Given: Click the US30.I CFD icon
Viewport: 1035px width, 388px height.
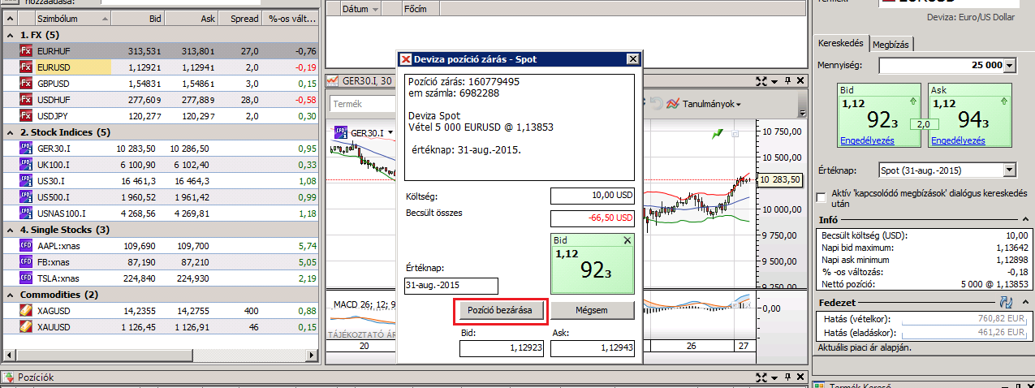Looking at the screenshot, I should click(25, 181).
